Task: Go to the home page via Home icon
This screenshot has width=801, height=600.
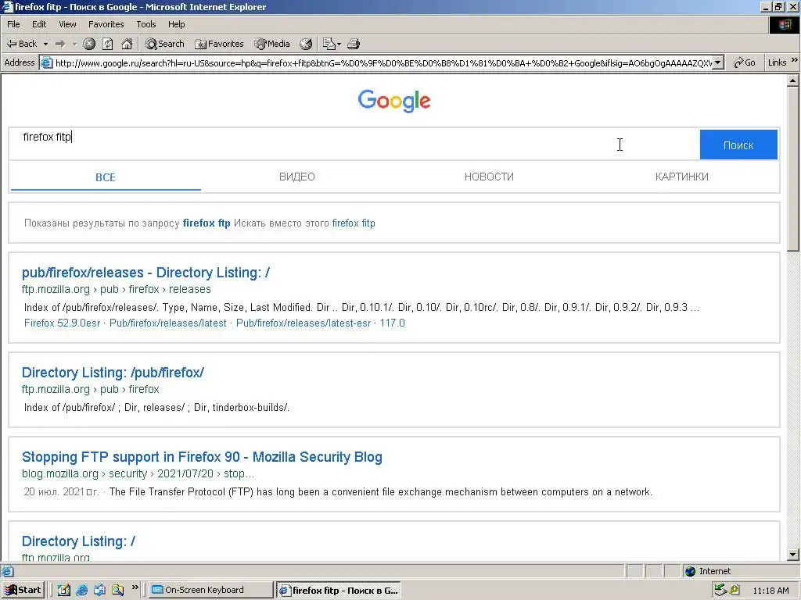Action: coord(127,44)
